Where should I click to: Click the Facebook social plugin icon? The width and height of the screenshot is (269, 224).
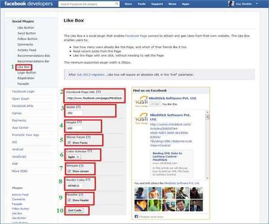click(x=136, y=216)
